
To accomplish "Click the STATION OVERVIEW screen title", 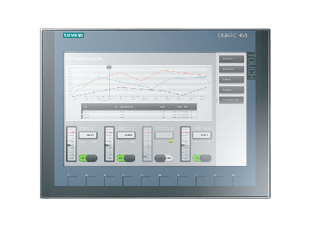I will (x=85, y=59).
